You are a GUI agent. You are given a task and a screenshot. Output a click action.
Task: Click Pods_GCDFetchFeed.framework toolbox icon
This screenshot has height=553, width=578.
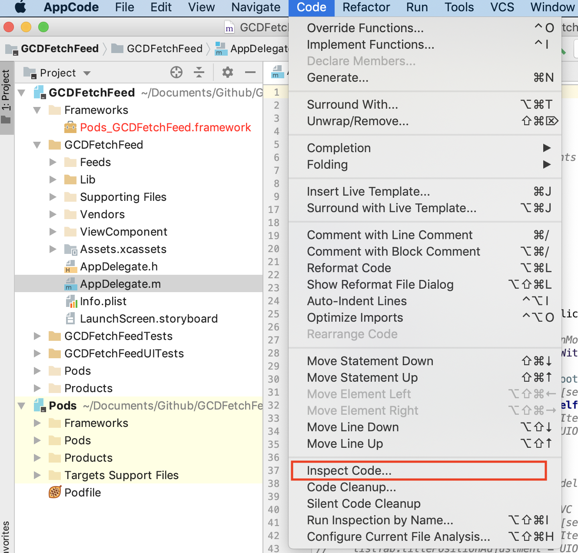(70, 127)
